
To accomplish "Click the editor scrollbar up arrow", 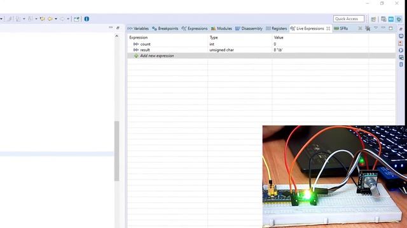I will coord(117,36).
